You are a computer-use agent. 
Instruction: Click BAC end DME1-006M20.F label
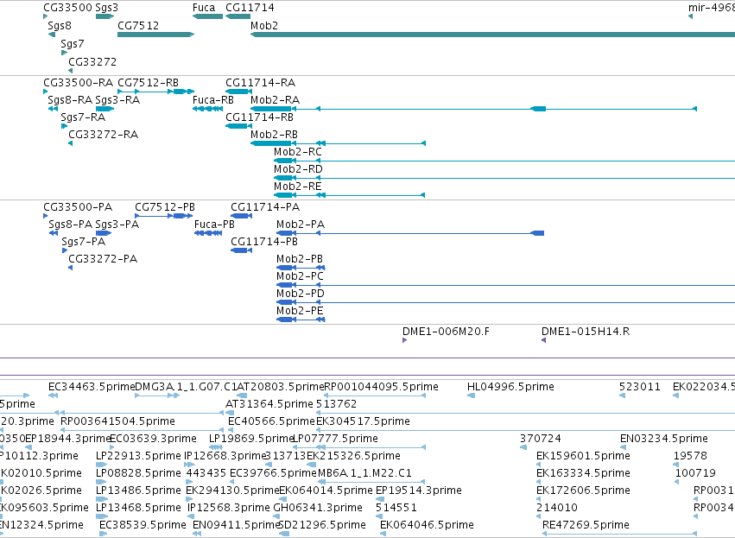[446, 332]
